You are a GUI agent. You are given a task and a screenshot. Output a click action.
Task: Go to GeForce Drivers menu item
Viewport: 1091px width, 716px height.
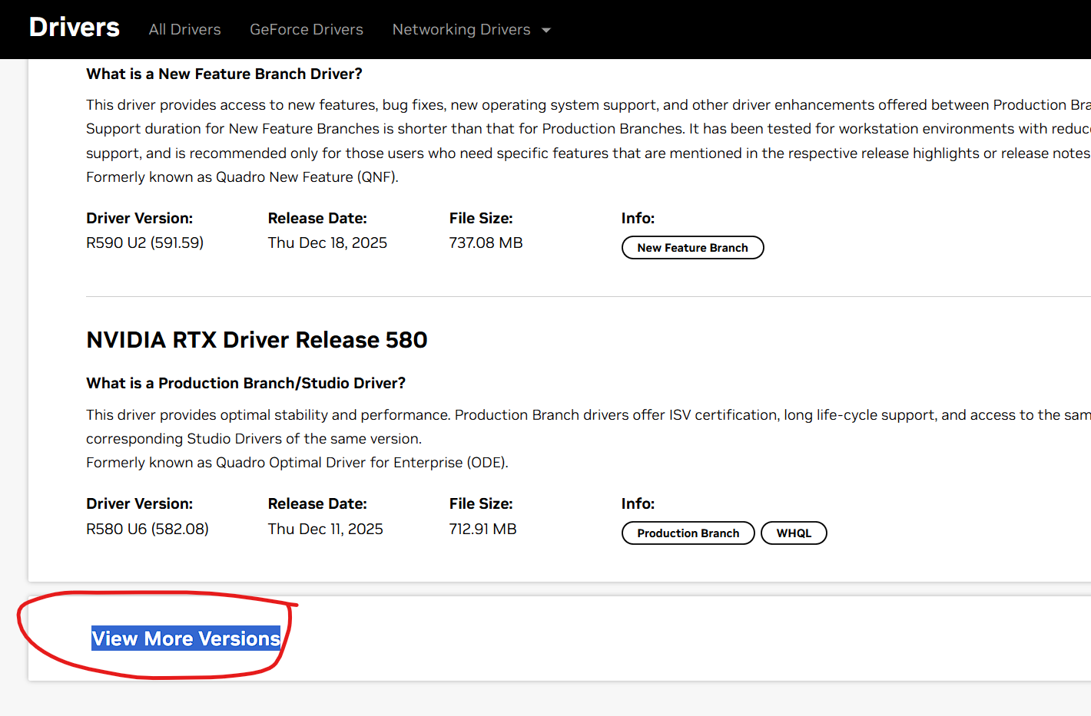point(307,29)
